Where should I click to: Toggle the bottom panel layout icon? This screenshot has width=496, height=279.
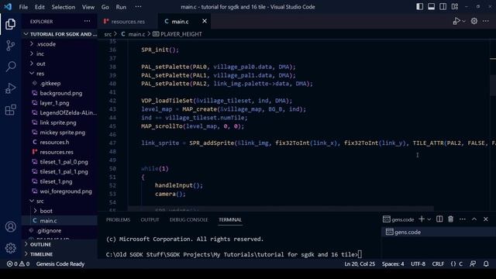(x=431, y=7)
